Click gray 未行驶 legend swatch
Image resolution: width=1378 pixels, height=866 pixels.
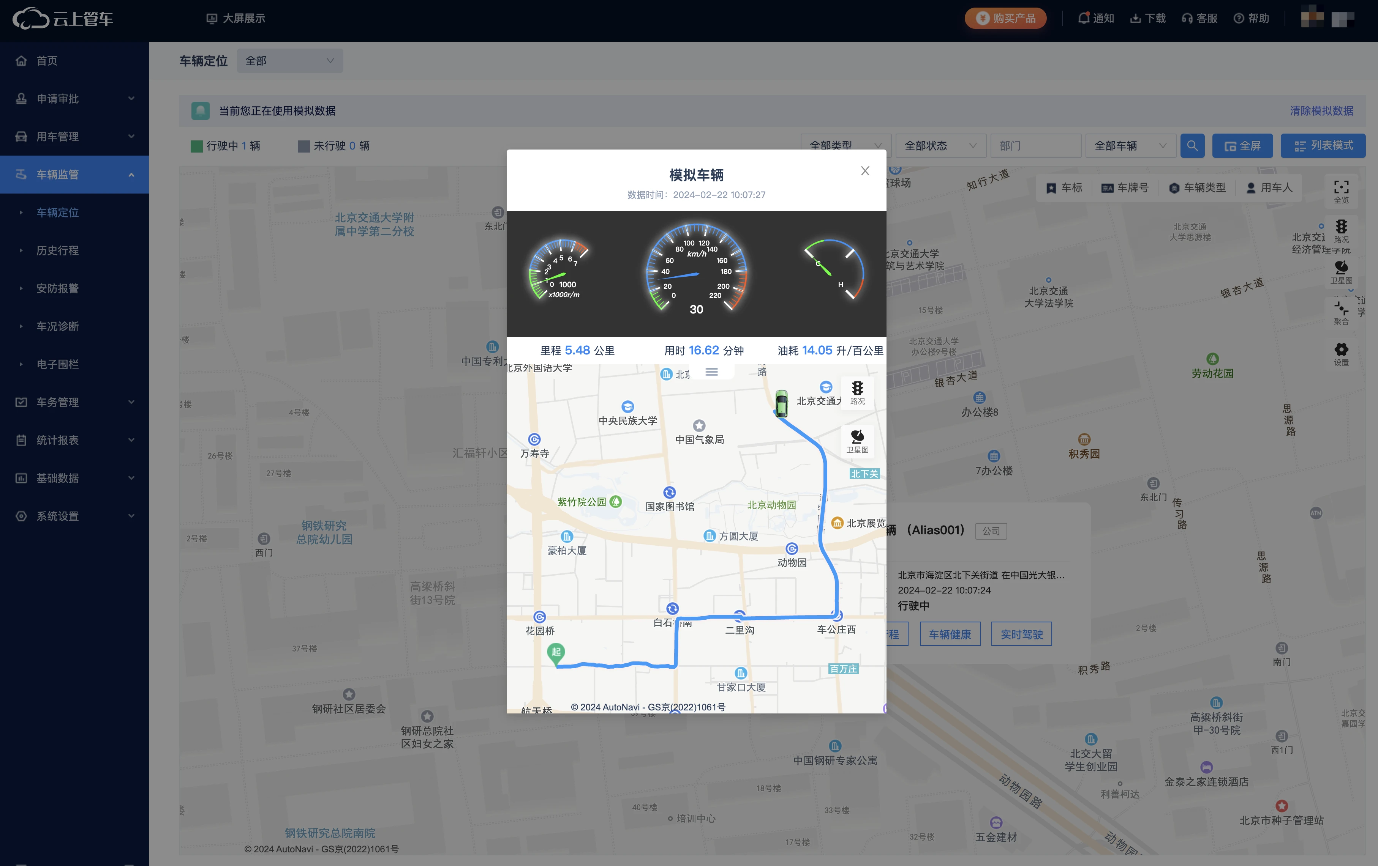(x=303, y=146)
